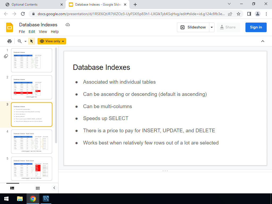Image resolution: width=272 pixels, height=204 pixels.
Task: Open MySQL Workbench from taskbar
Action: point(46,199)
